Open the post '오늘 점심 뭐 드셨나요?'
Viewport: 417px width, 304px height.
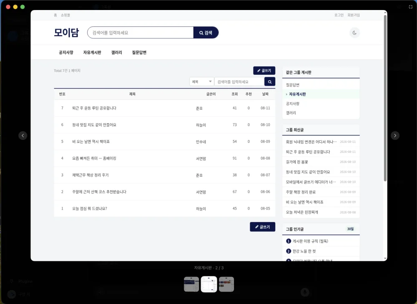90,209
